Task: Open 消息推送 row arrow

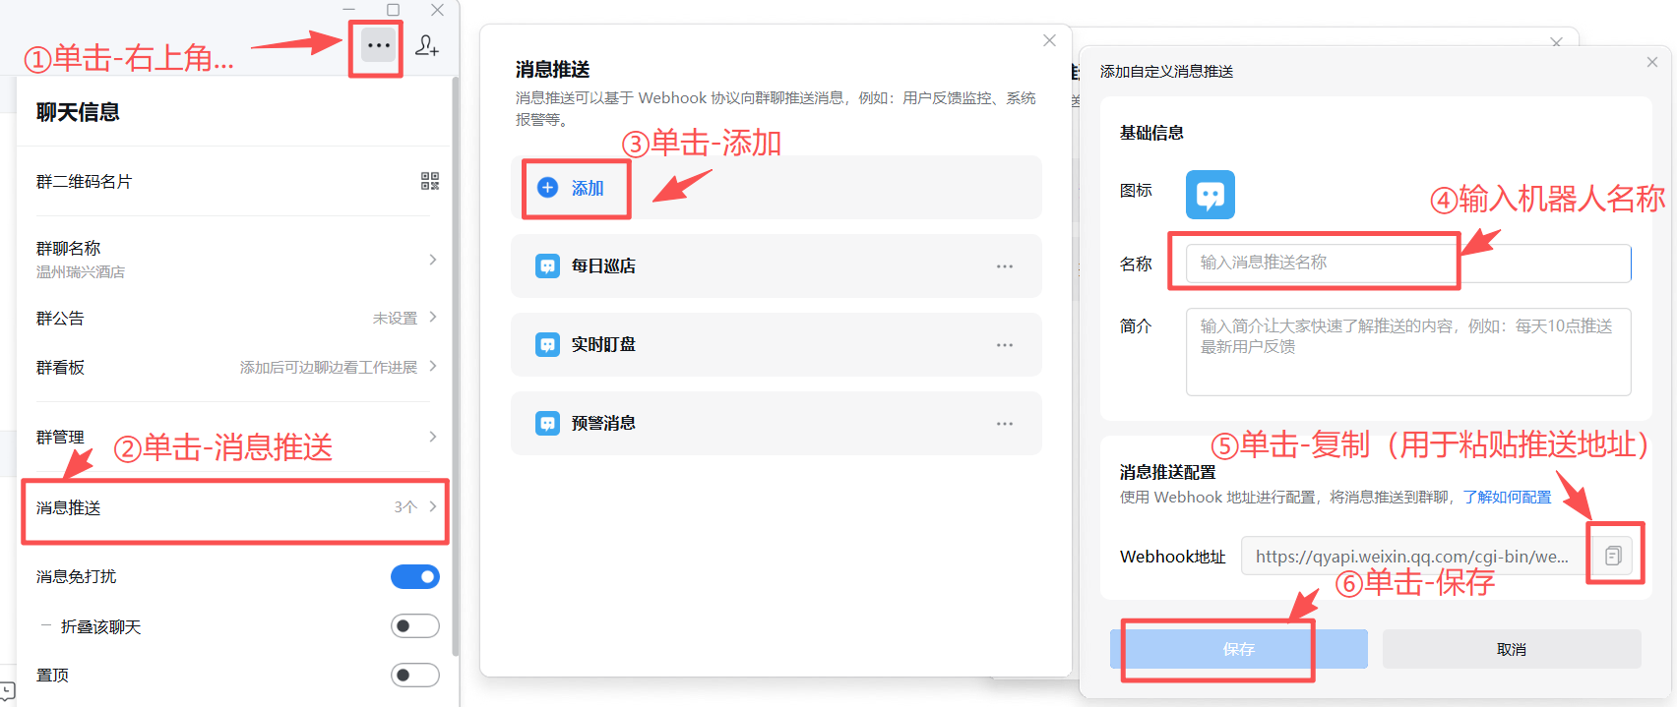Action: tap(433, 507)
